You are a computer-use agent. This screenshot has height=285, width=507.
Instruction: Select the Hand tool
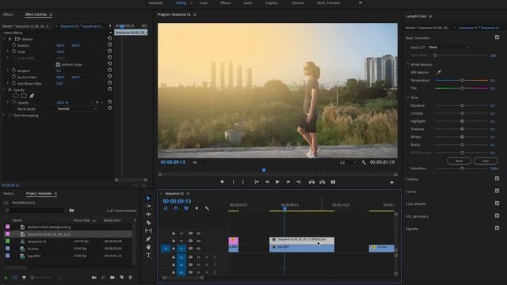point(148,247)
